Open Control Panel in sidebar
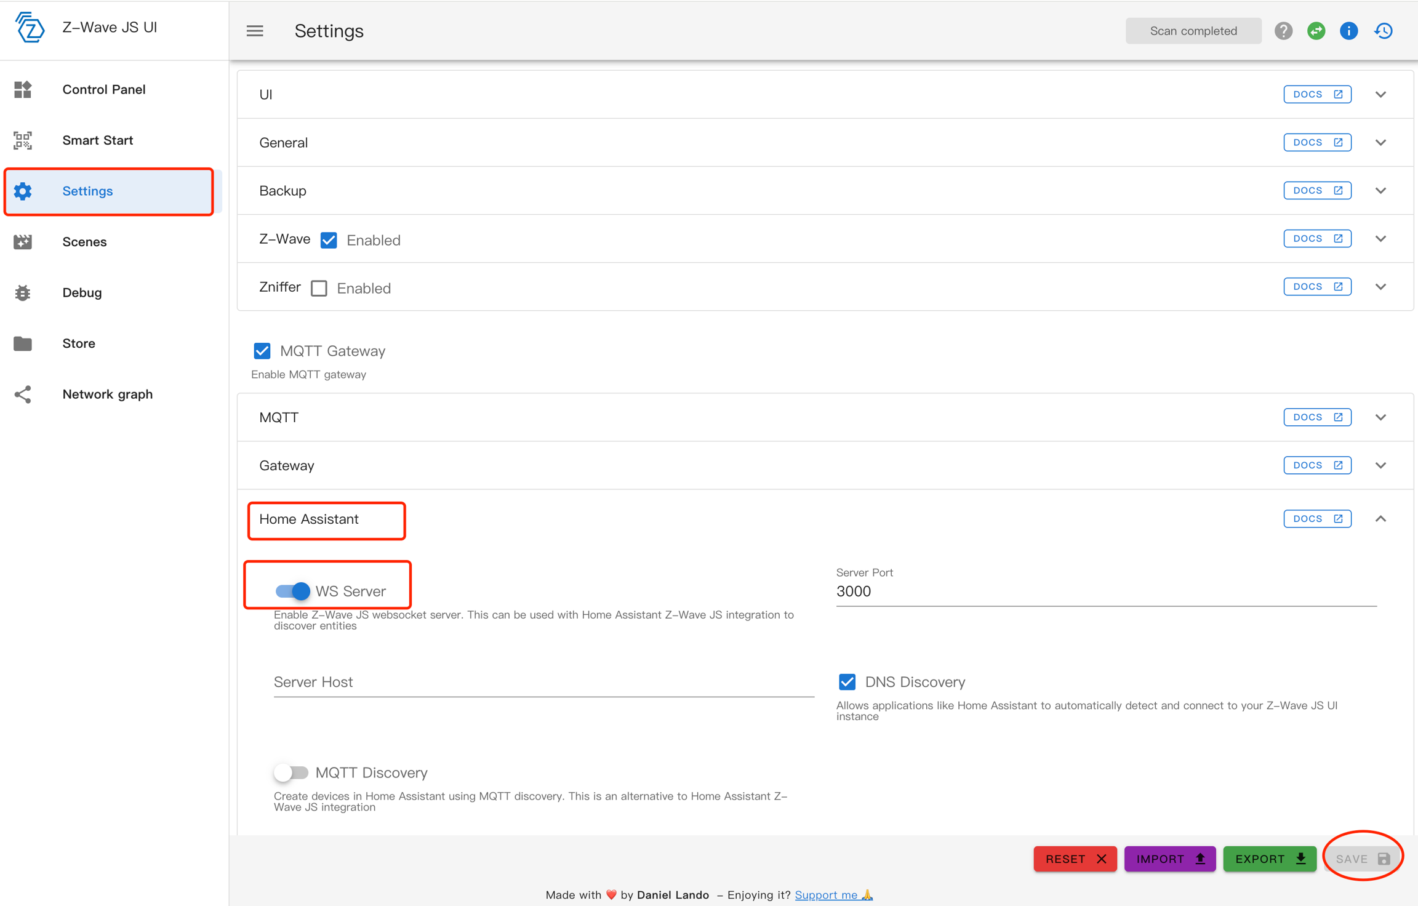This screenshot has width=1418, height=906. pos(103,89)
